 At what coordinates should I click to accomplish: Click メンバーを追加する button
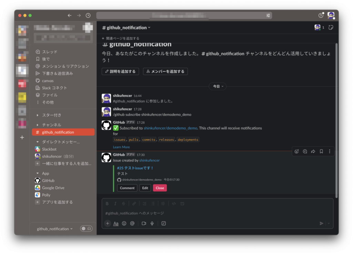(165, 71)
